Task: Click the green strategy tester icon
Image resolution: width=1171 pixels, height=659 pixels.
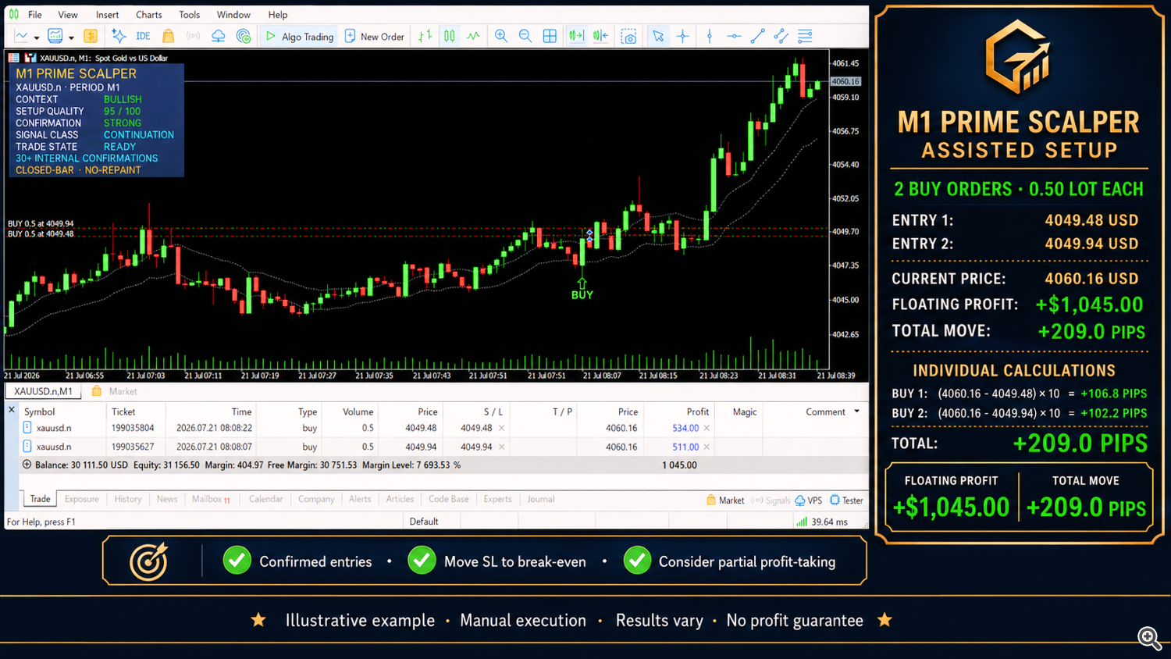Action: 244,36
